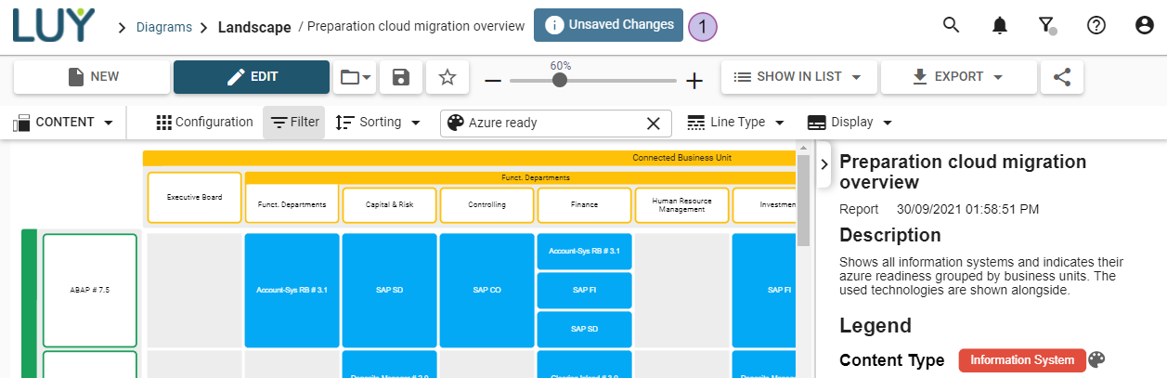Open notifications bell icon
The image size is (1167, 378).
[999, 25]
